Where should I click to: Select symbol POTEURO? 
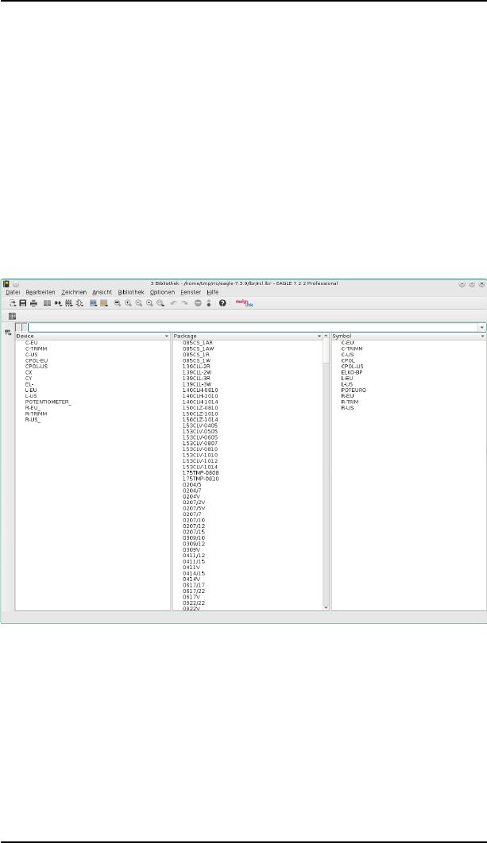[x=354, y=390]
